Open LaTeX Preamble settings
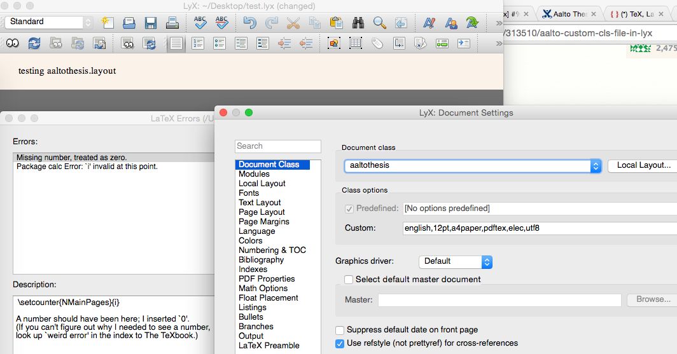This screenshot has height=354, width=677. 269,346
